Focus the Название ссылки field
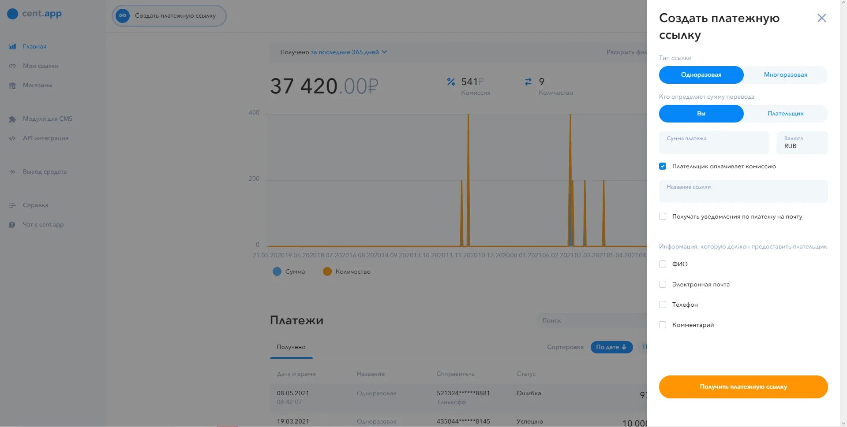The width and height of the screenshot is (847, 427). (743, 191)
